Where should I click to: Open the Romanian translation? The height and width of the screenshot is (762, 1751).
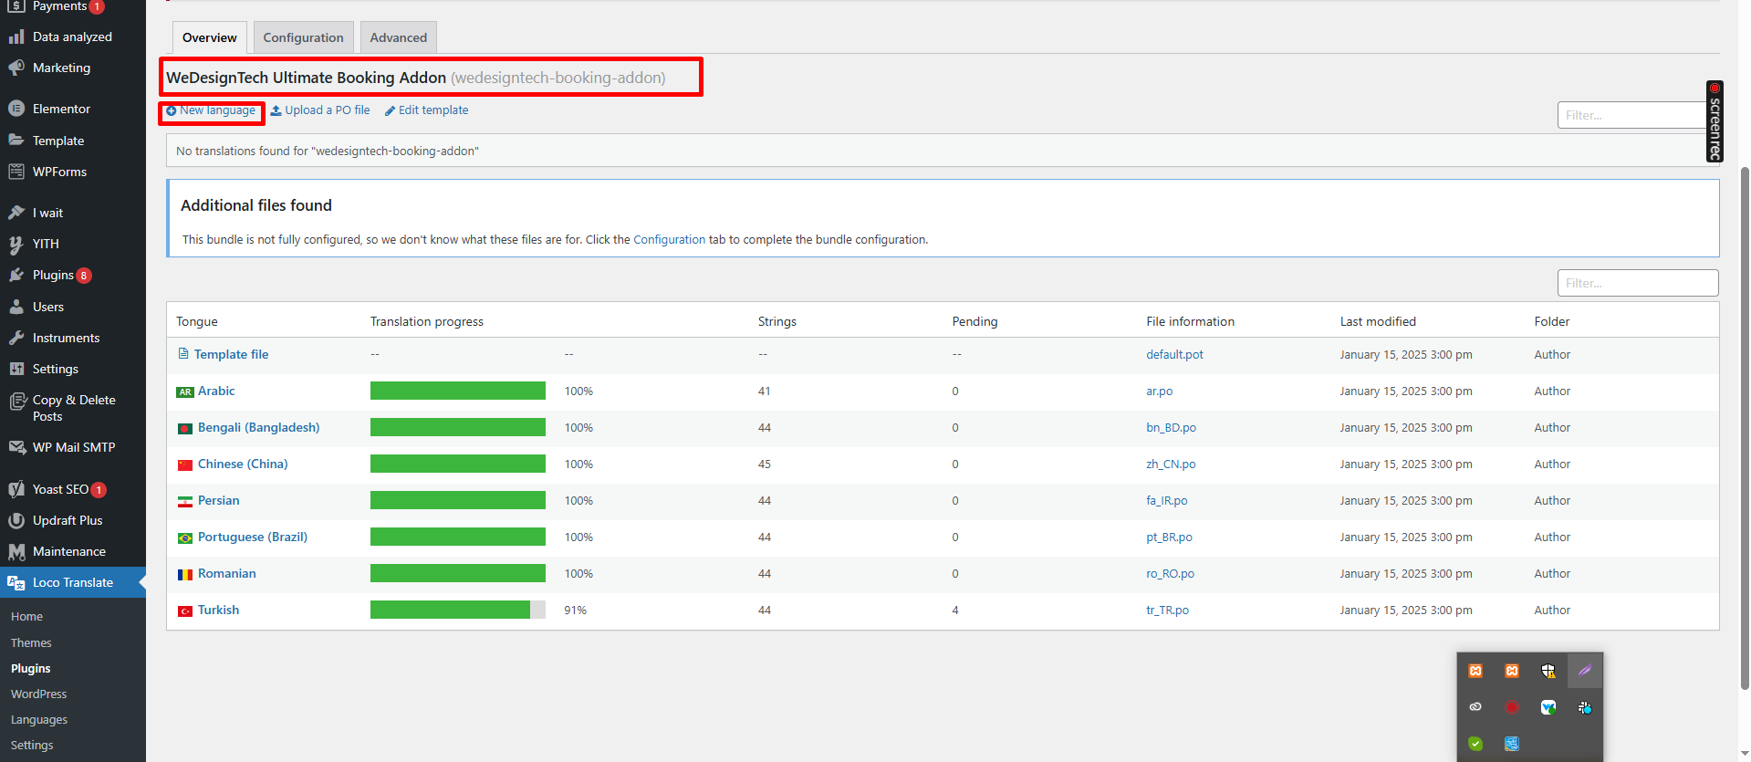coord(226,573)
